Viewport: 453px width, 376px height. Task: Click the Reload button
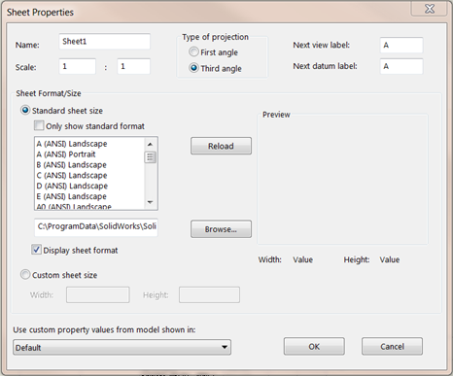[221, 146]
